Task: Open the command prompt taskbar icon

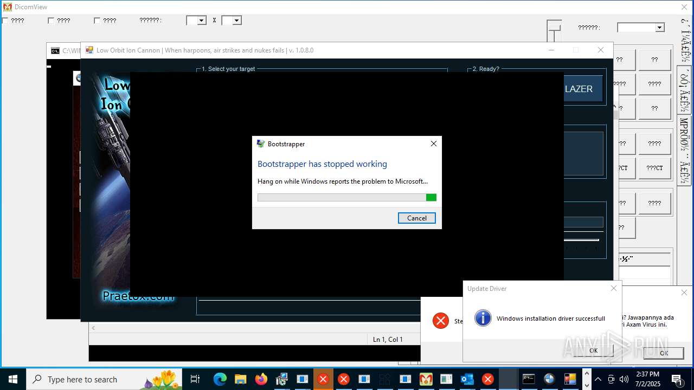Action: coord(529,379)
